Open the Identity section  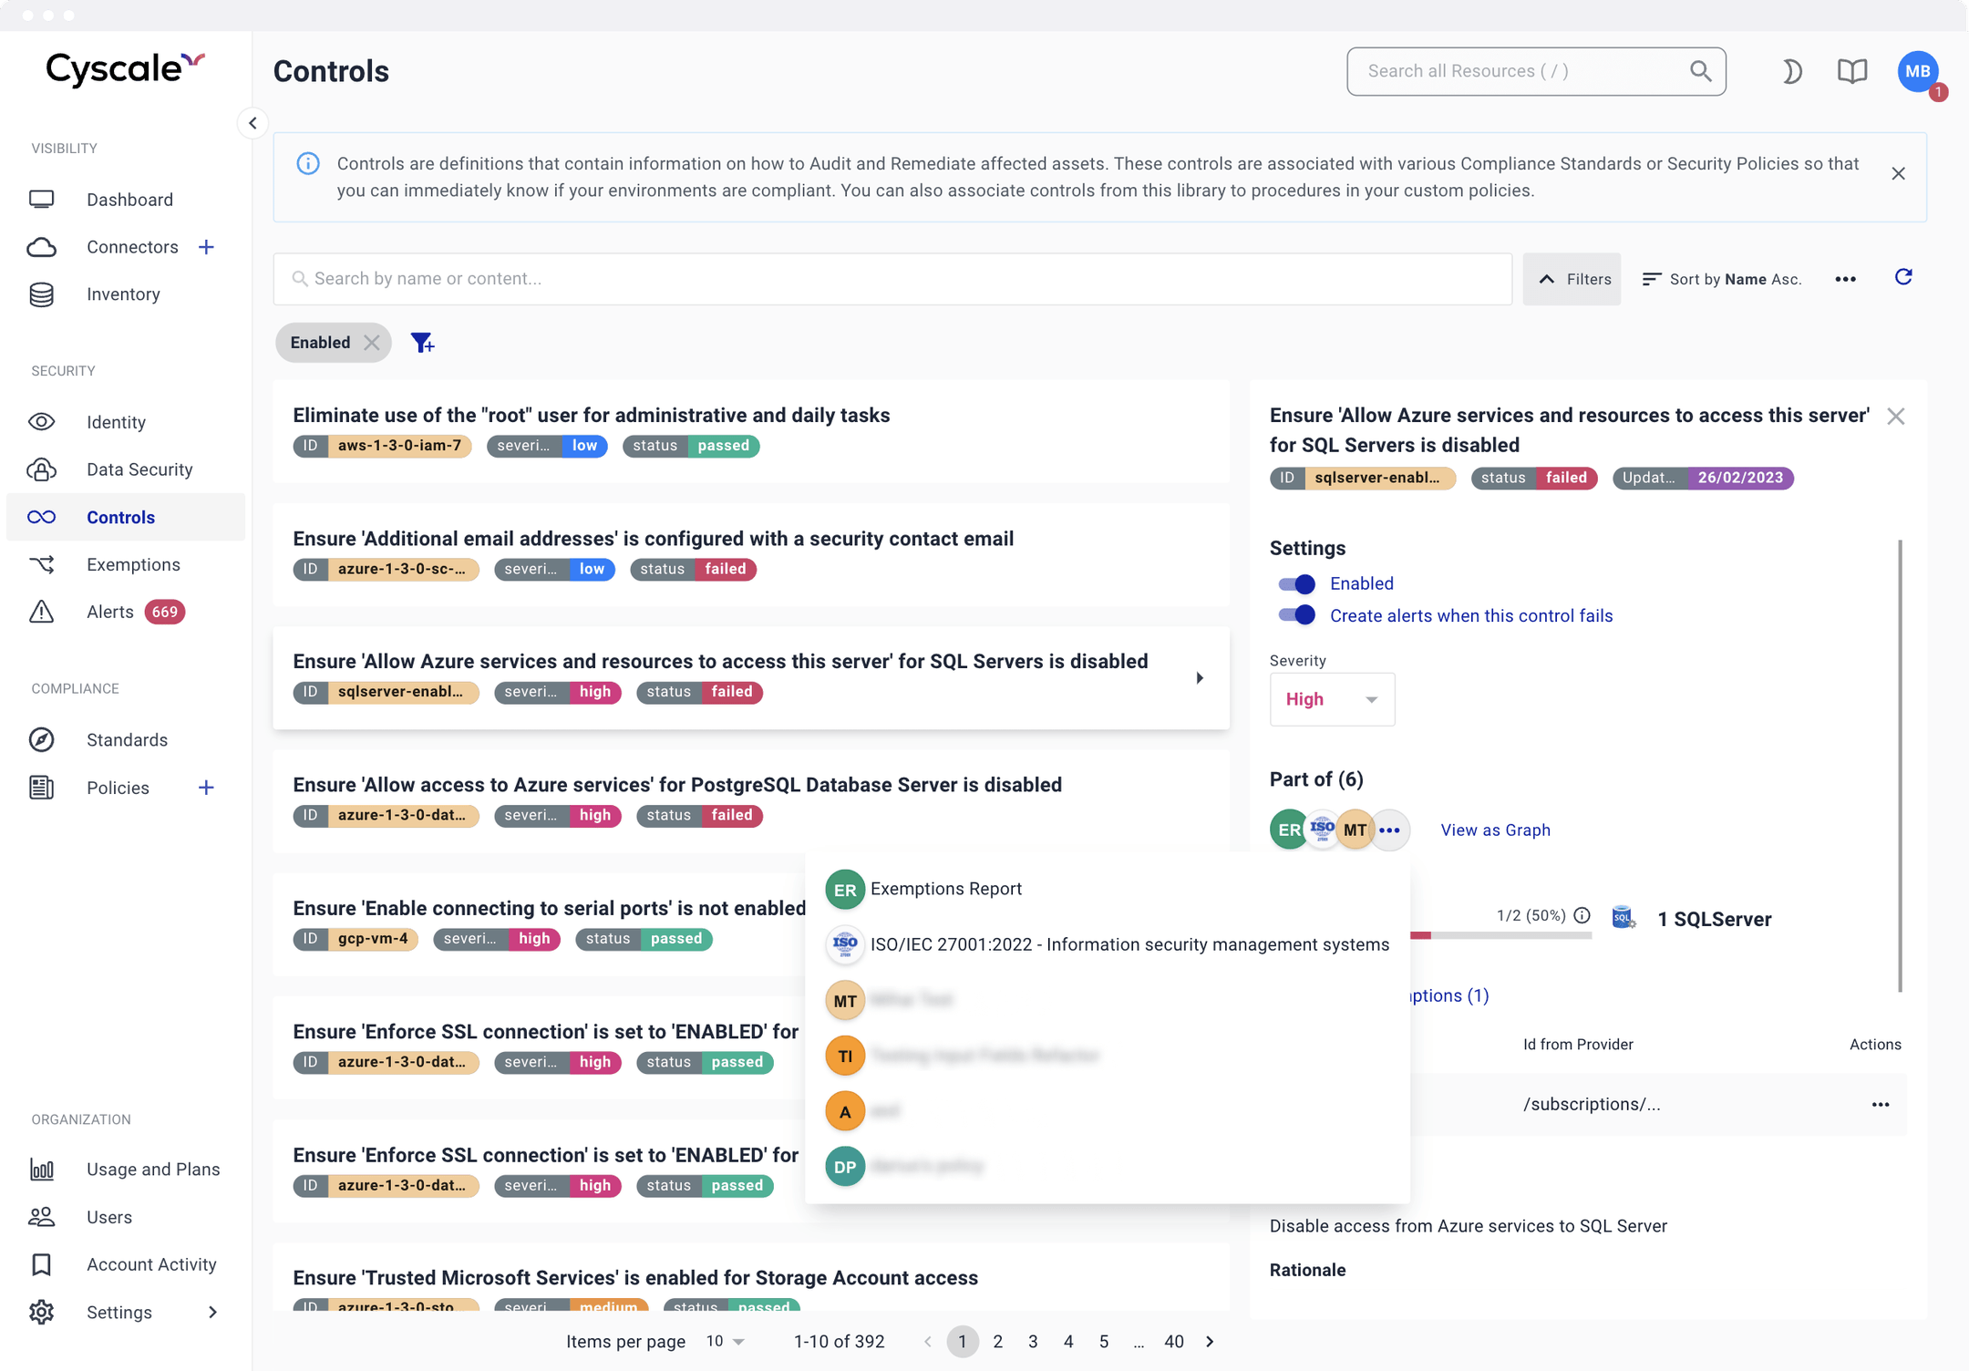tap(116, 421)
